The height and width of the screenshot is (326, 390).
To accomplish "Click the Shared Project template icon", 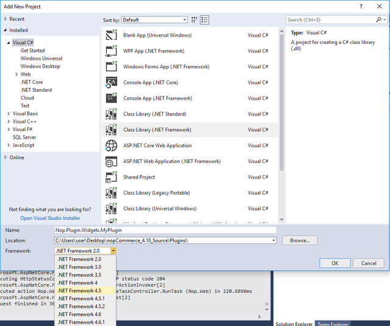I will (111, 177).
